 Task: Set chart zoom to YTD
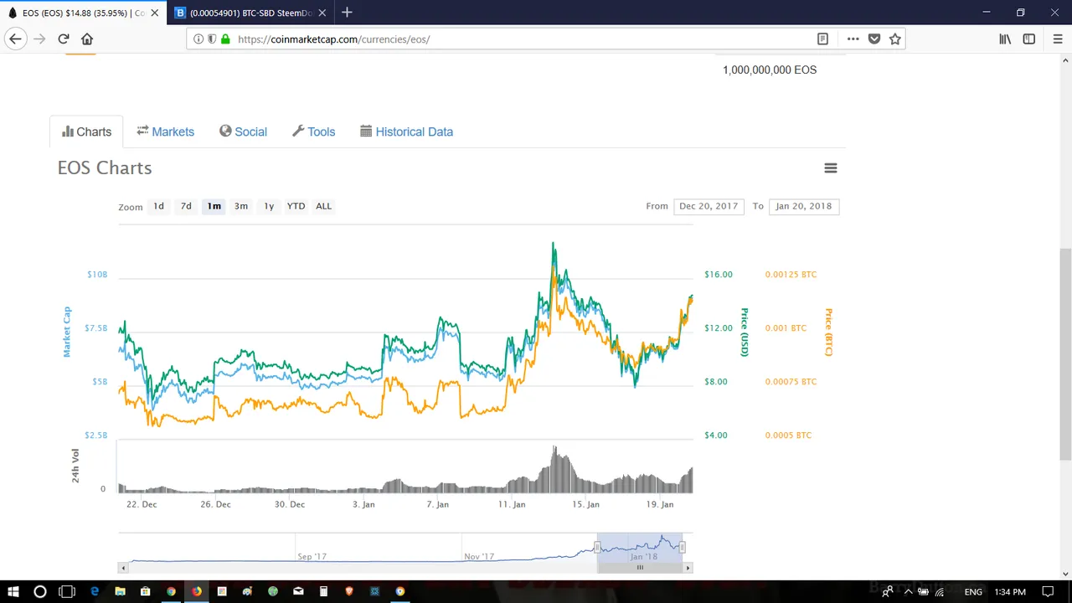pyautogui.click(x=296, y=206)
